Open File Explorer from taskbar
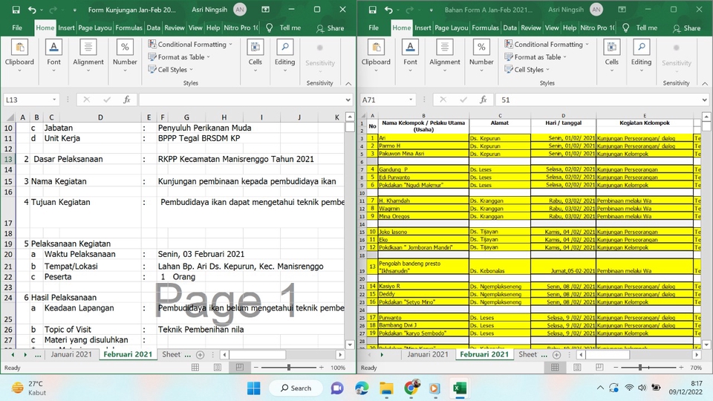The image size is (713, 401). (x=386, y=388)
